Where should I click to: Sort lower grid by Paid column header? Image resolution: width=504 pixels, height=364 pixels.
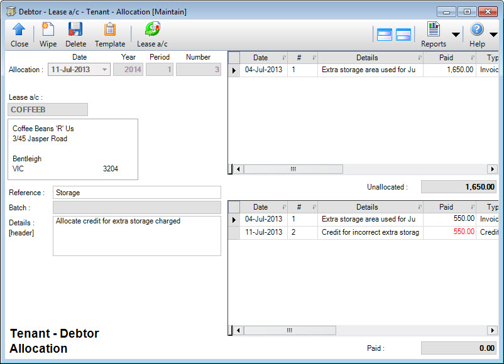pyautogui.click(x=446, y=207)
